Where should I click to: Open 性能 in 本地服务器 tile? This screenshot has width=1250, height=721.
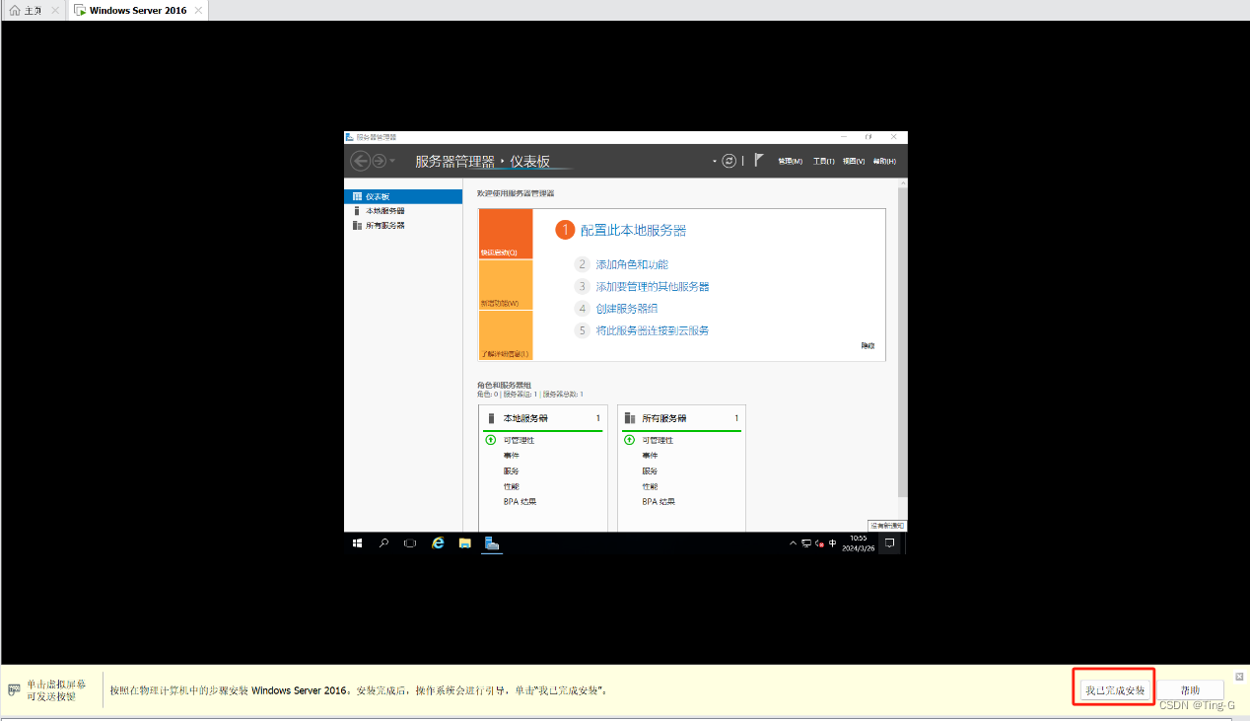tap(511, 486)
